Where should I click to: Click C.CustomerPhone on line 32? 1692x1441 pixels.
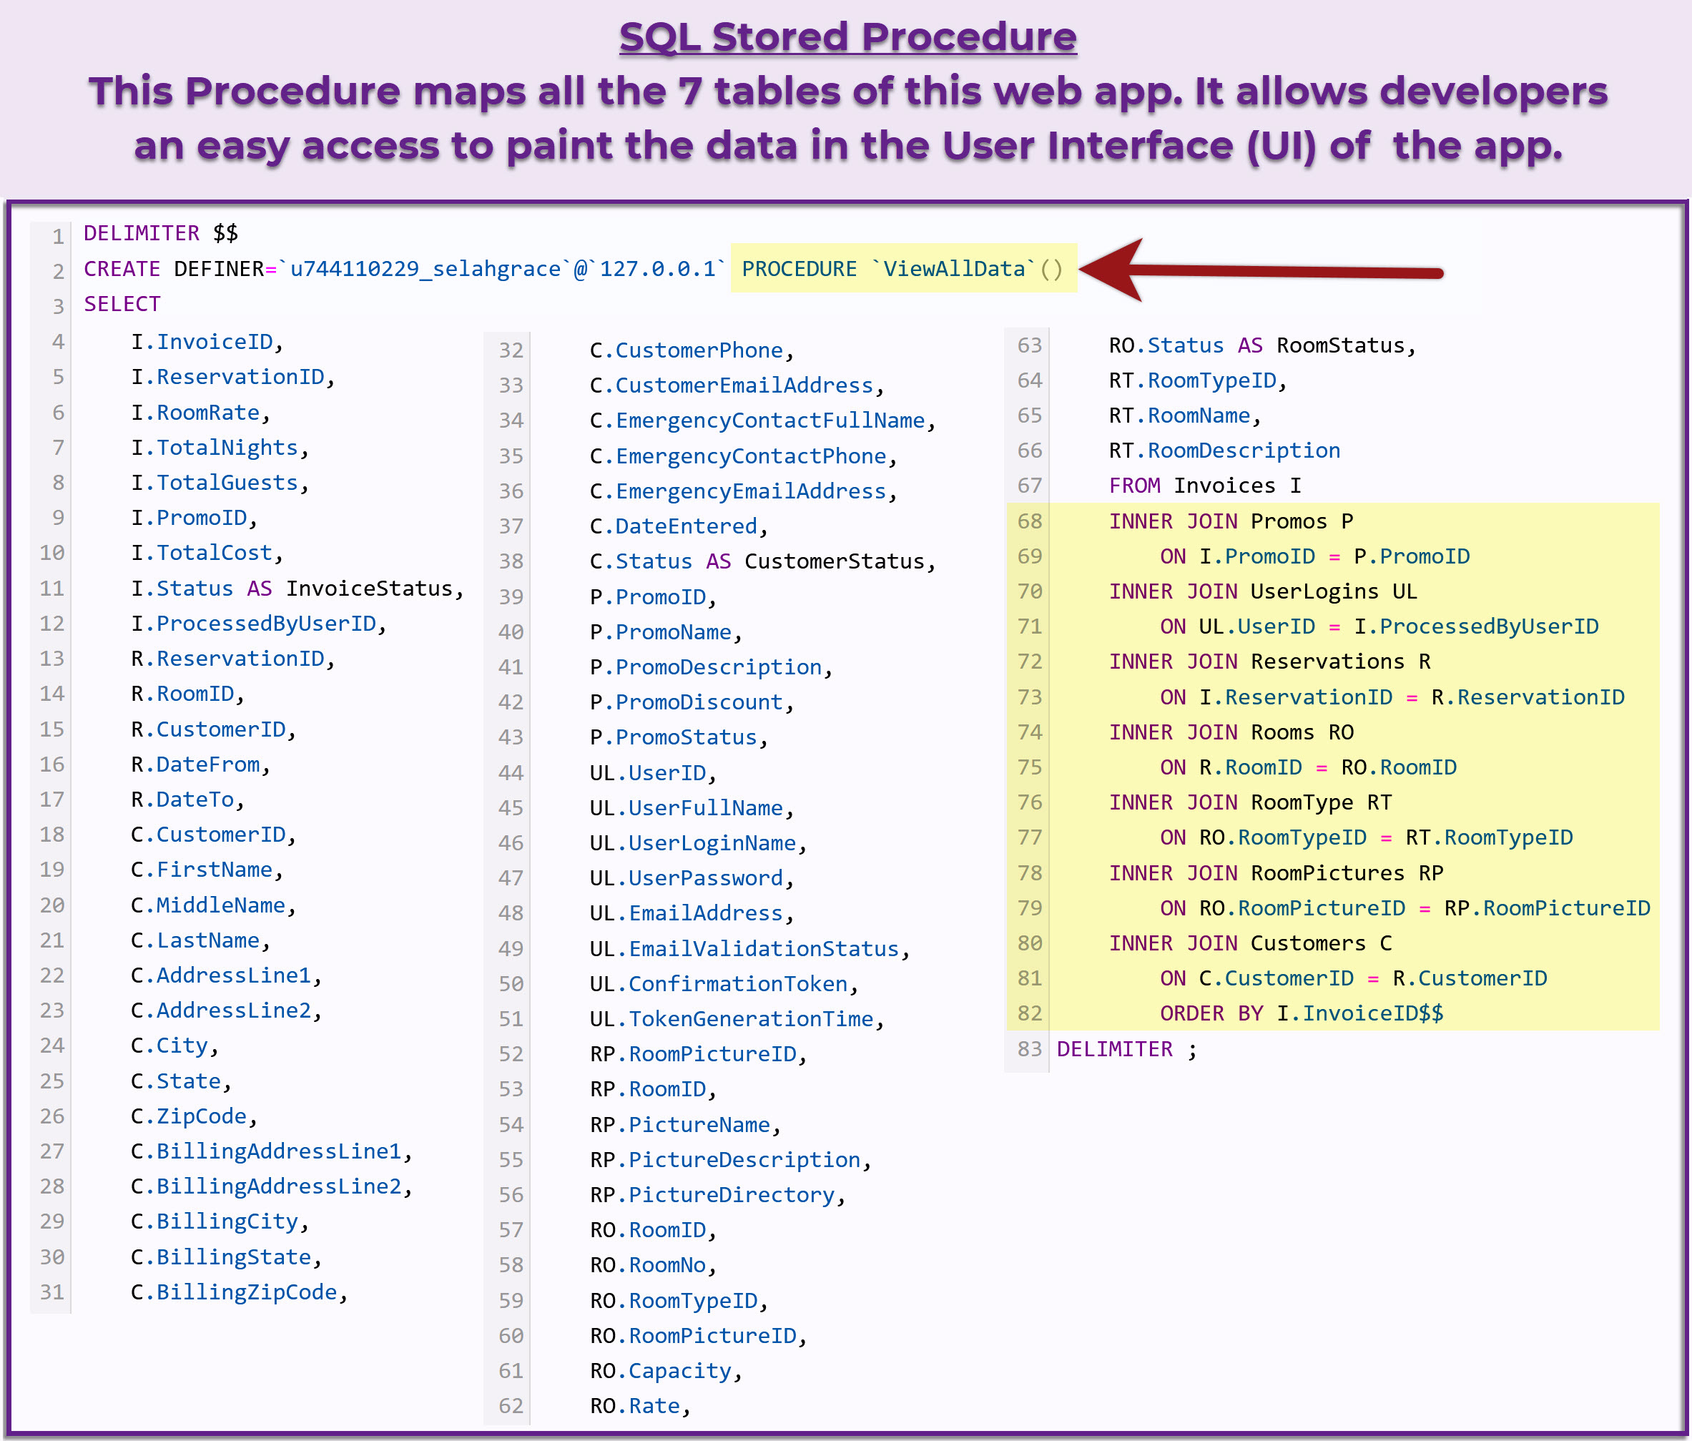click(x=691, y=350)
